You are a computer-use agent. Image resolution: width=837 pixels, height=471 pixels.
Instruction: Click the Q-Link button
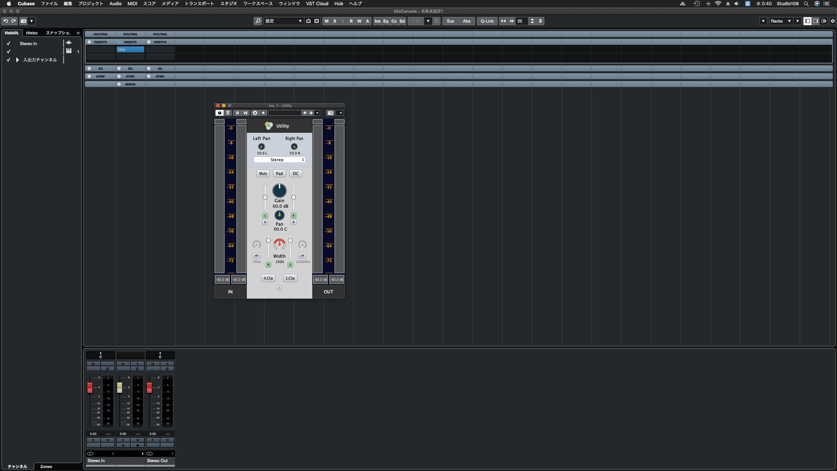(487, 21)
